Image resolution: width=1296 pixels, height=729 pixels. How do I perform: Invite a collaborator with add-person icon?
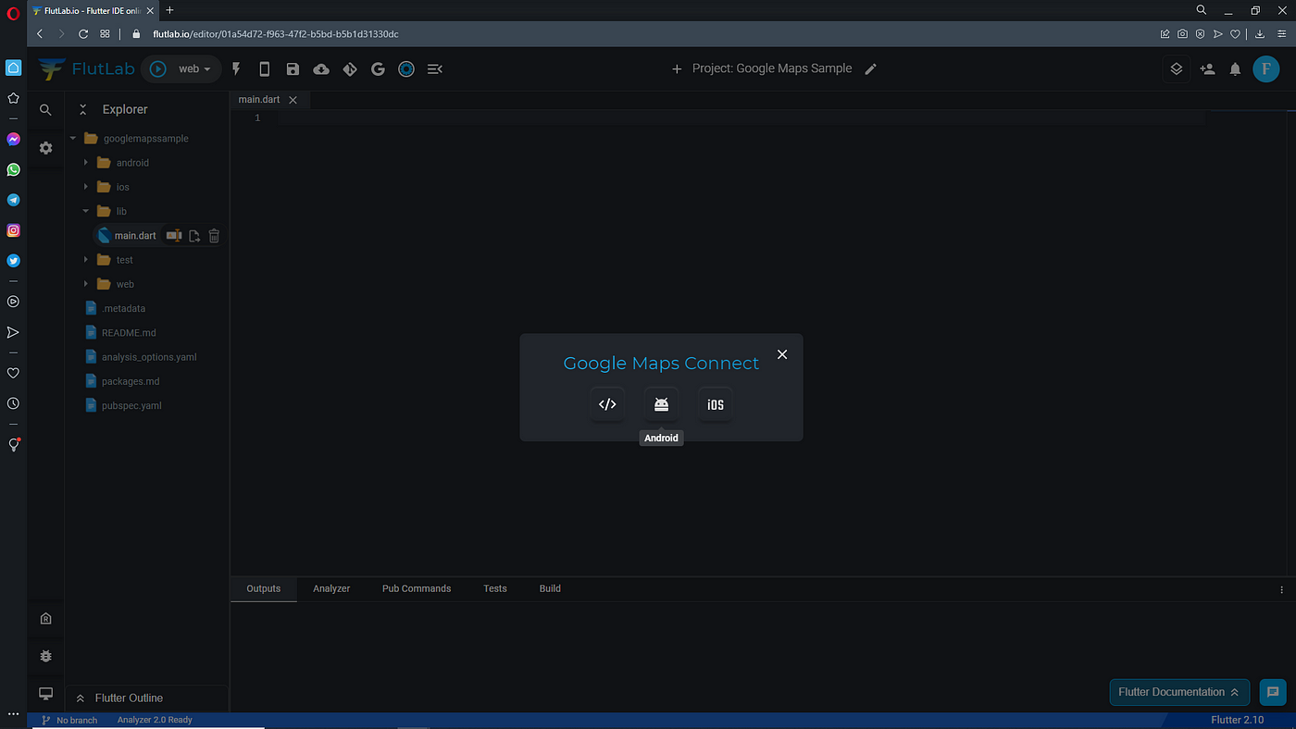click(x=1207, y=68)
